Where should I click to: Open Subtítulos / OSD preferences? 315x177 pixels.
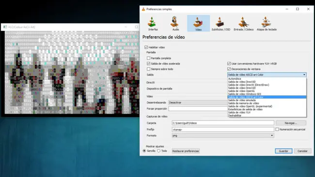click(x=221, y=23)
